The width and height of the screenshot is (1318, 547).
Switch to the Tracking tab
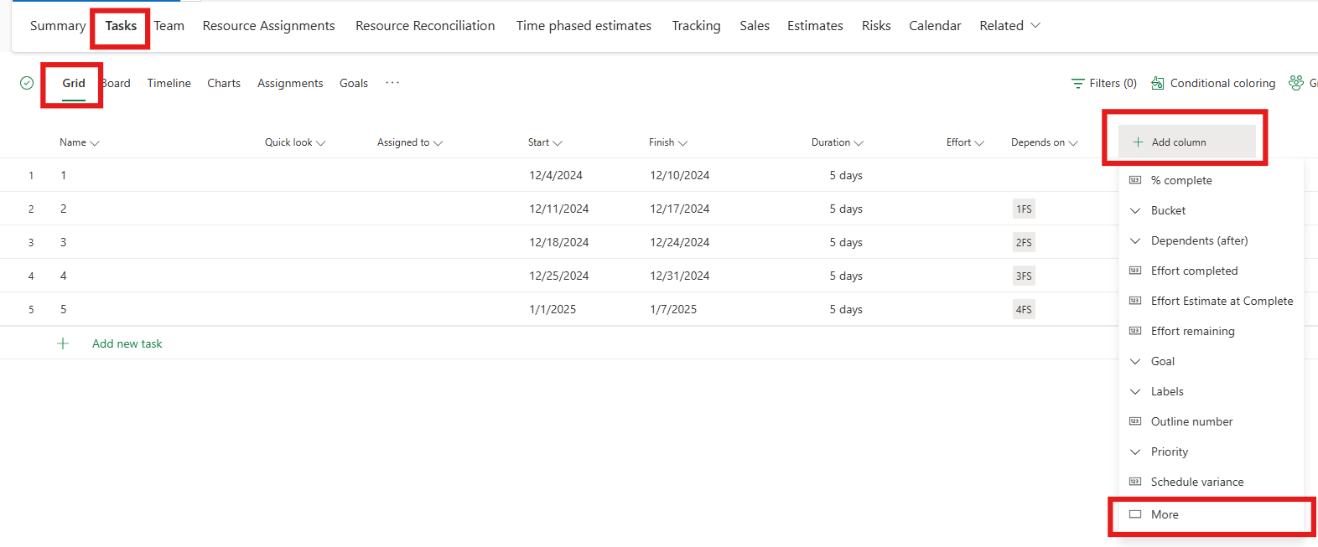tap(696, 26)
